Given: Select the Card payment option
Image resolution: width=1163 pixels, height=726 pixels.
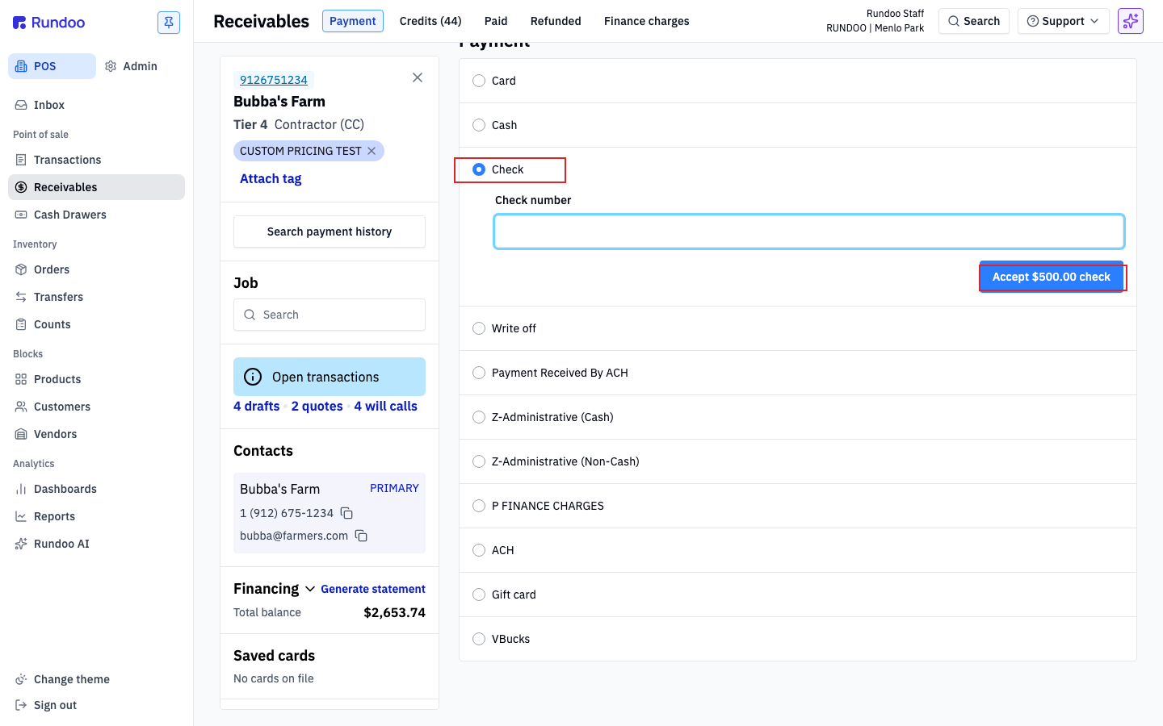Looking at the screenshot, I should click(x=479, y=81).
